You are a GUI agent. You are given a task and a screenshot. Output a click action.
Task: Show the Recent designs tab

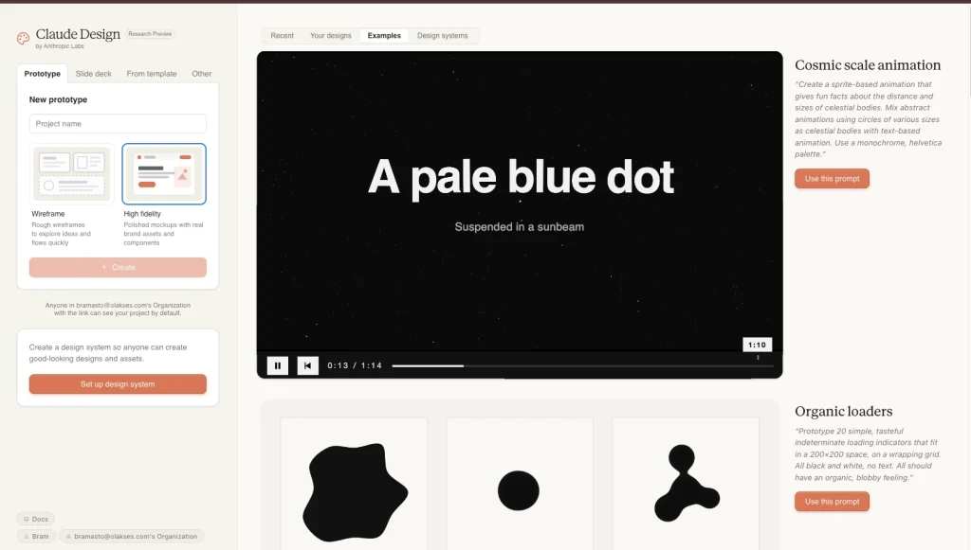pos(282,36)
